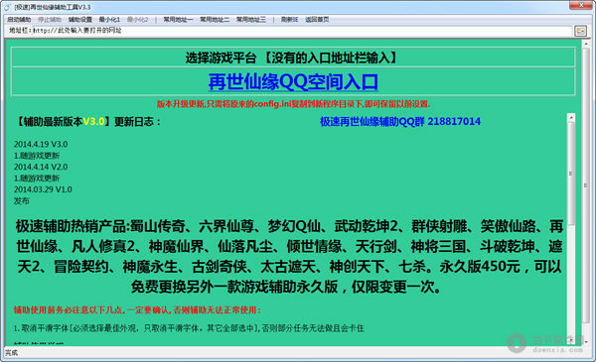
Task: Click the go button beside the address bar
Action: 580,31
